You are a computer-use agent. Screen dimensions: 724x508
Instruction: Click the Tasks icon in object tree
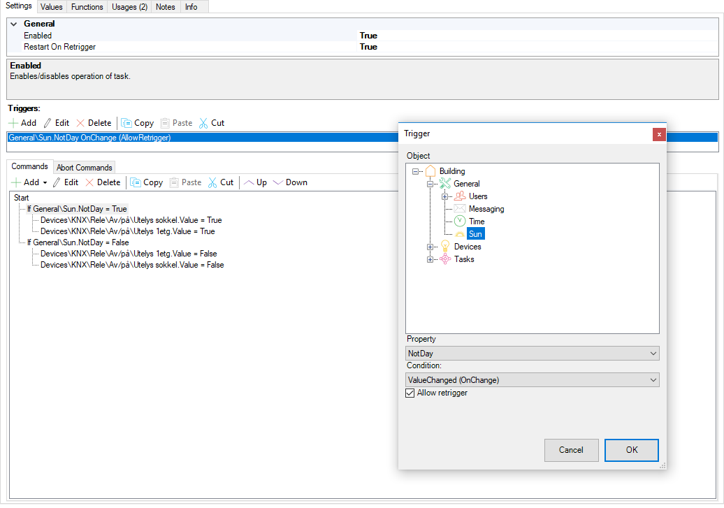pyautogui.click(x=444, y=259)
